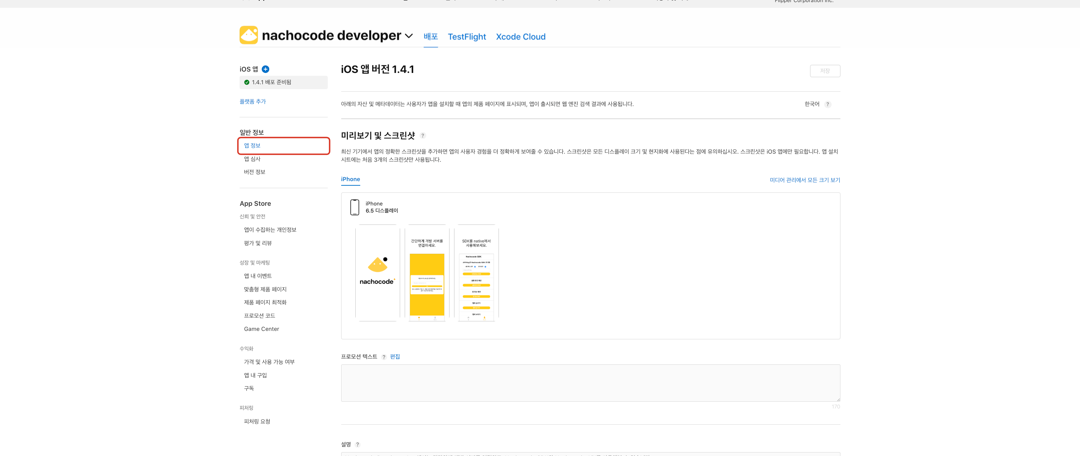Click the 저장 save button
The image size is (1080, 456).
[825, 71]
